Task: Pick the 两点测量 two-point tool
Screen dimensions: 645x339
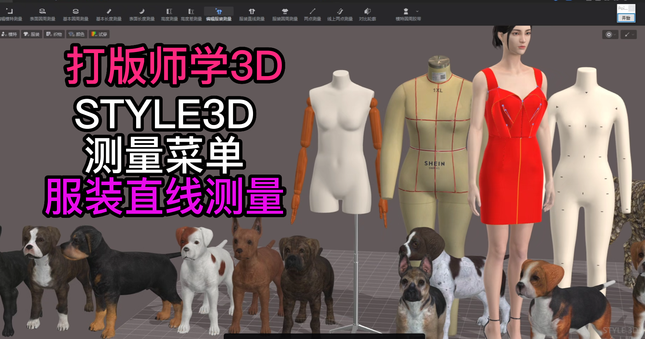Action: [312, 15]
